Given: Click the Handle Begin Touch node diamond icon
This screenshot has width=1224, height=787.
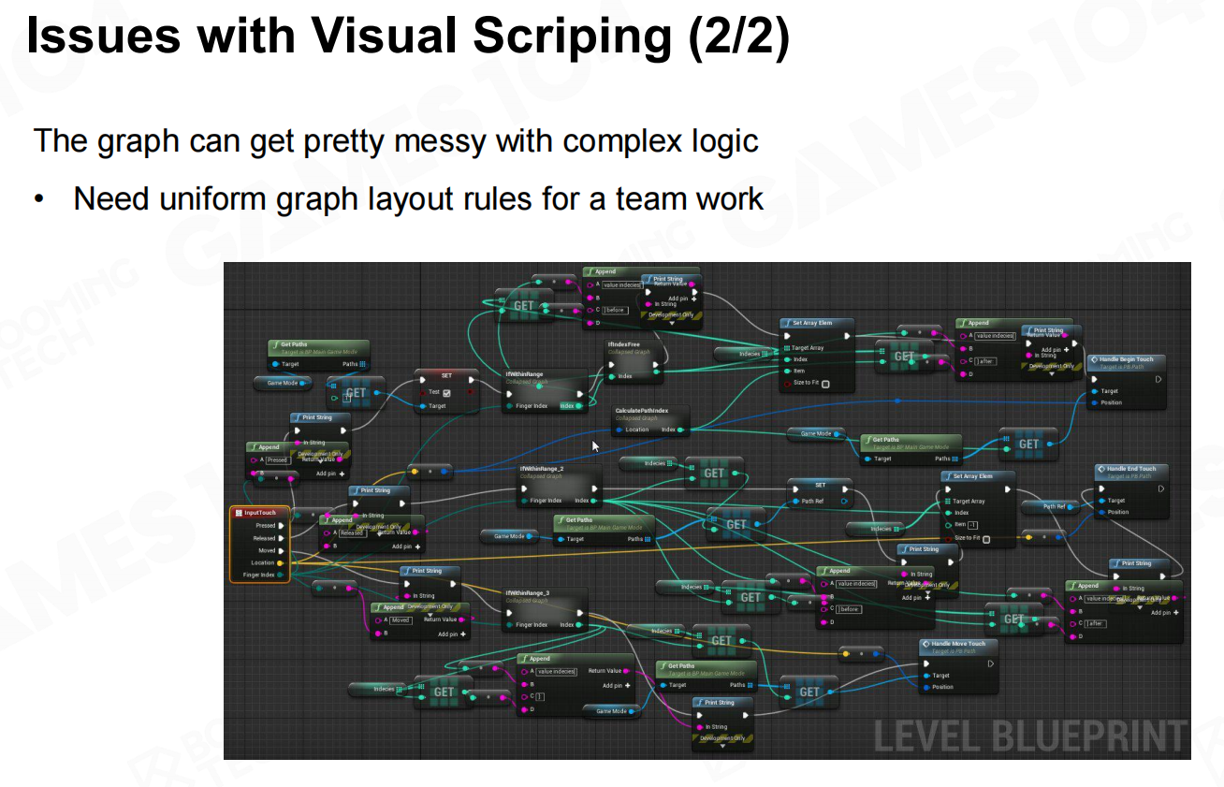Looking at the screenshot, I should pos(1093,359).
